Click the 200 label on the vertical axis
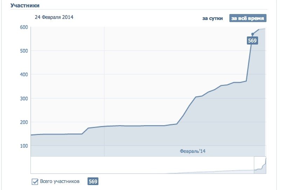The height and width of the screenshot is (190, 284). click(x=24, y=122)
